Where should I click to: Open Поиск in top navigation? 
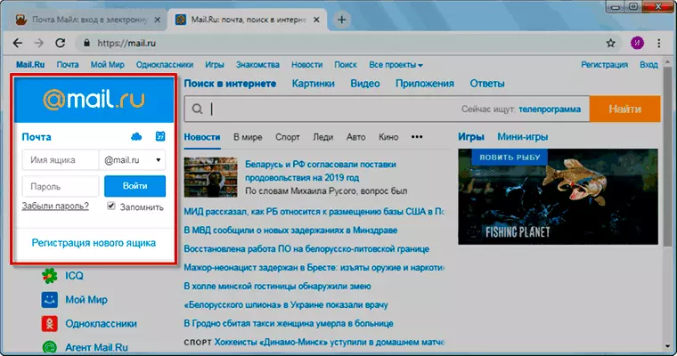click(346, 65)
